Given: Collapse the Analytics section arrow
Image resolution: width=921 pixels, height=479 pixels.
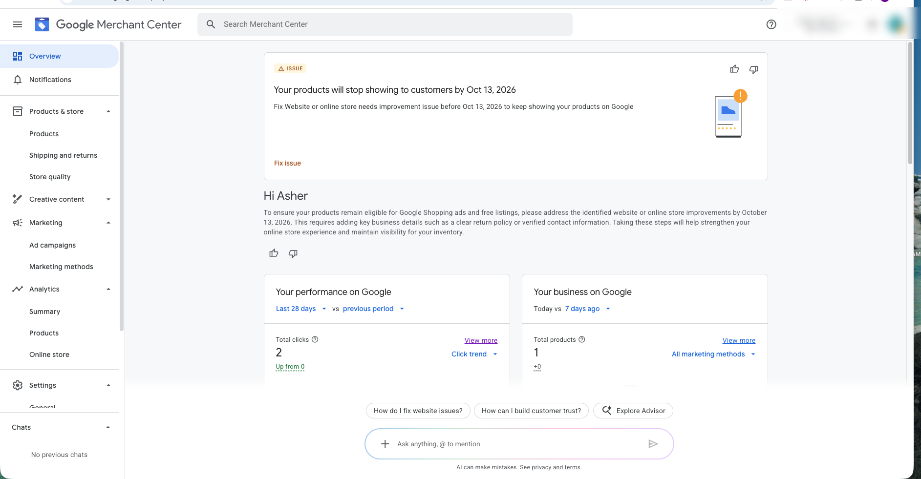Looking at the screenshot, I should 108,289.
